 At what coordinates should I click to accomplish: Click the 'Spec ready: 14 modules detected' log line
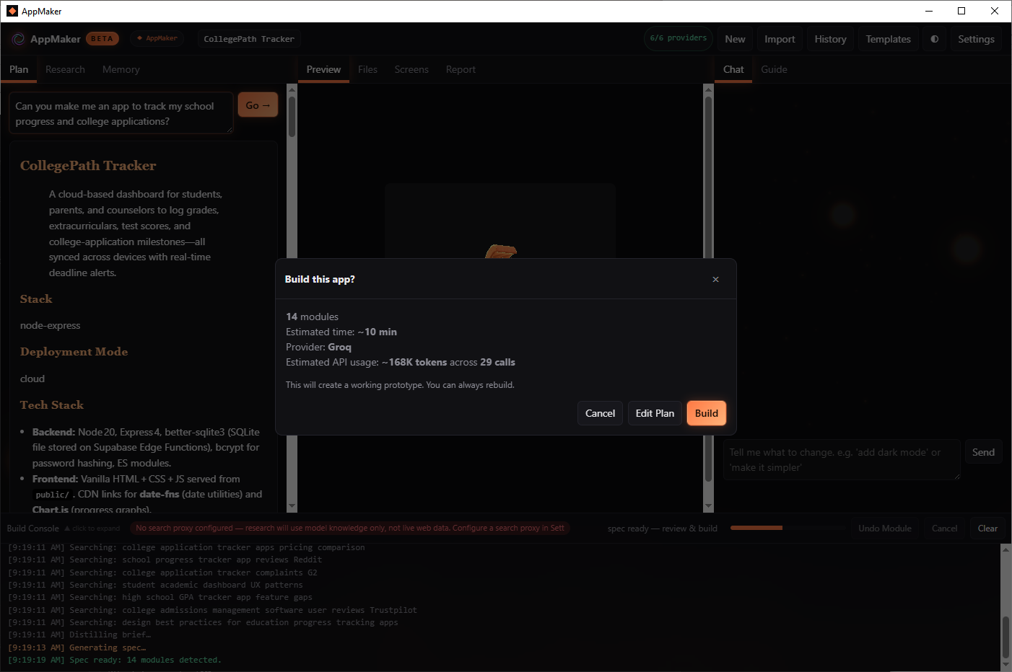click(x=115, y=660)
